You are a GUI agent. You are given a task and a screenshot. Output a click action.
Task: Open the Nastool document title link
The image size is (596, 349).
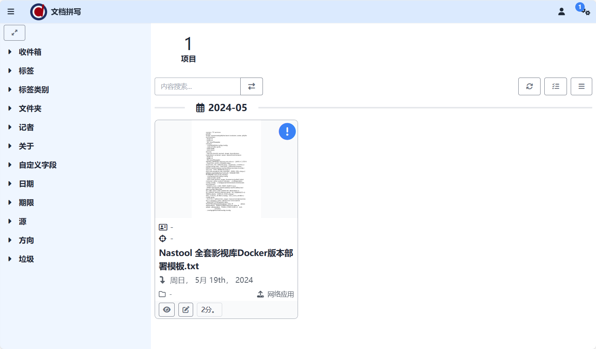click(226, 259)
